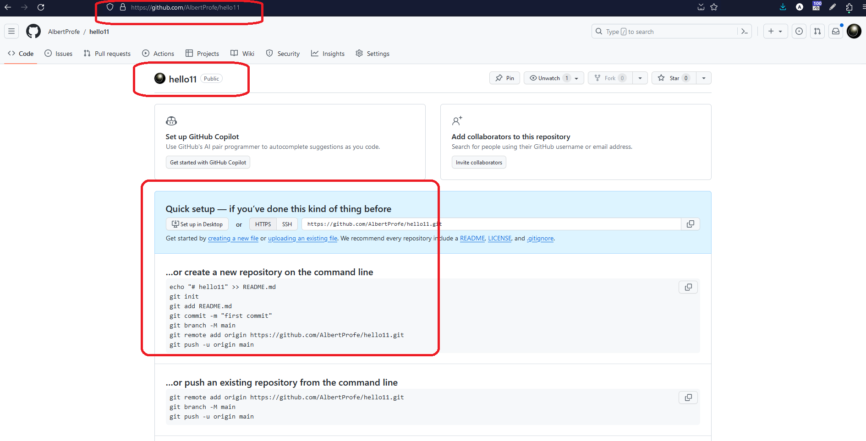866x441 pixels.
Task: Copy the repository HTTPS URL
Action: pyautogui.click(x=691, y=224)
